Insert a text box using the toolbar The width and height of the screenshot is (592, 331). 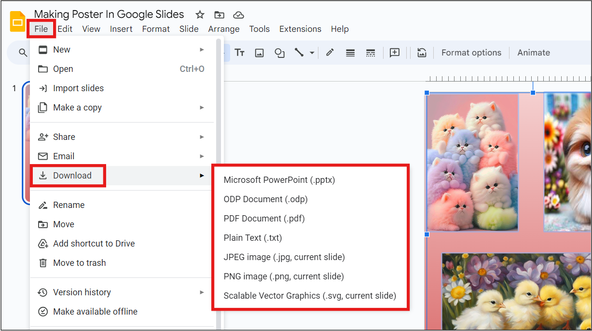240,53
